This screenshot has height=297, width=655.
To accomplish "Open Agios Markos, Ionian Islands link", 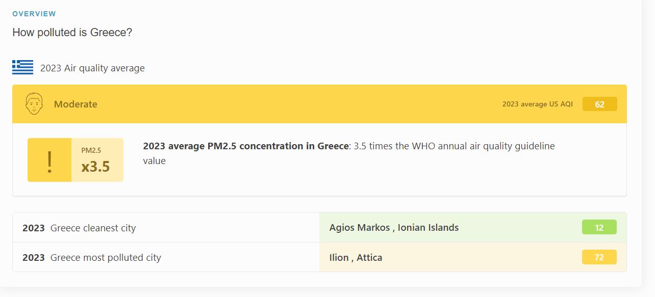I will [394, 228].
